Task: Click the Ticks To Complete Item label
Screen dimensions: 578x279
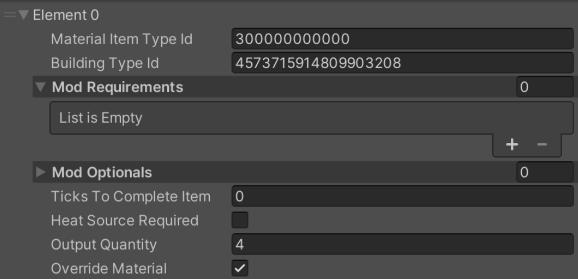Action: pos(131,197)
